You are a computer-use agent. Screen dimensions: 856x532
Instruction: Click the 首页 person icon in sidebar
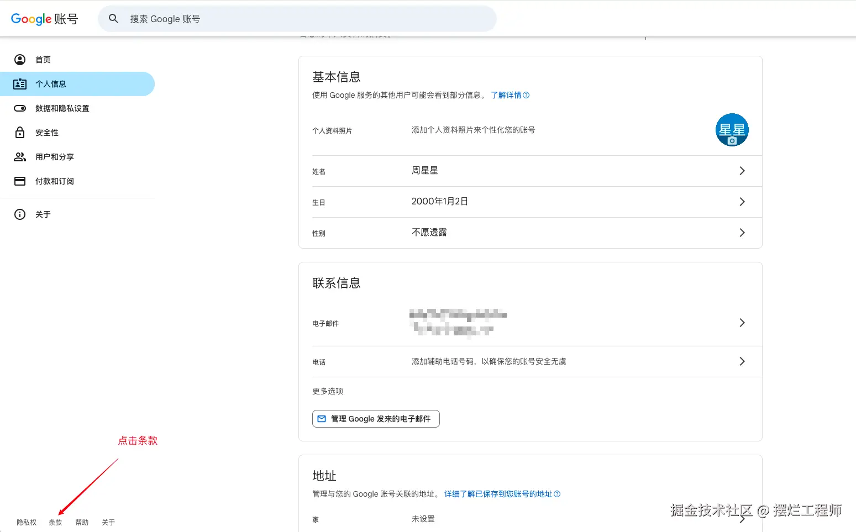(20, 60)
